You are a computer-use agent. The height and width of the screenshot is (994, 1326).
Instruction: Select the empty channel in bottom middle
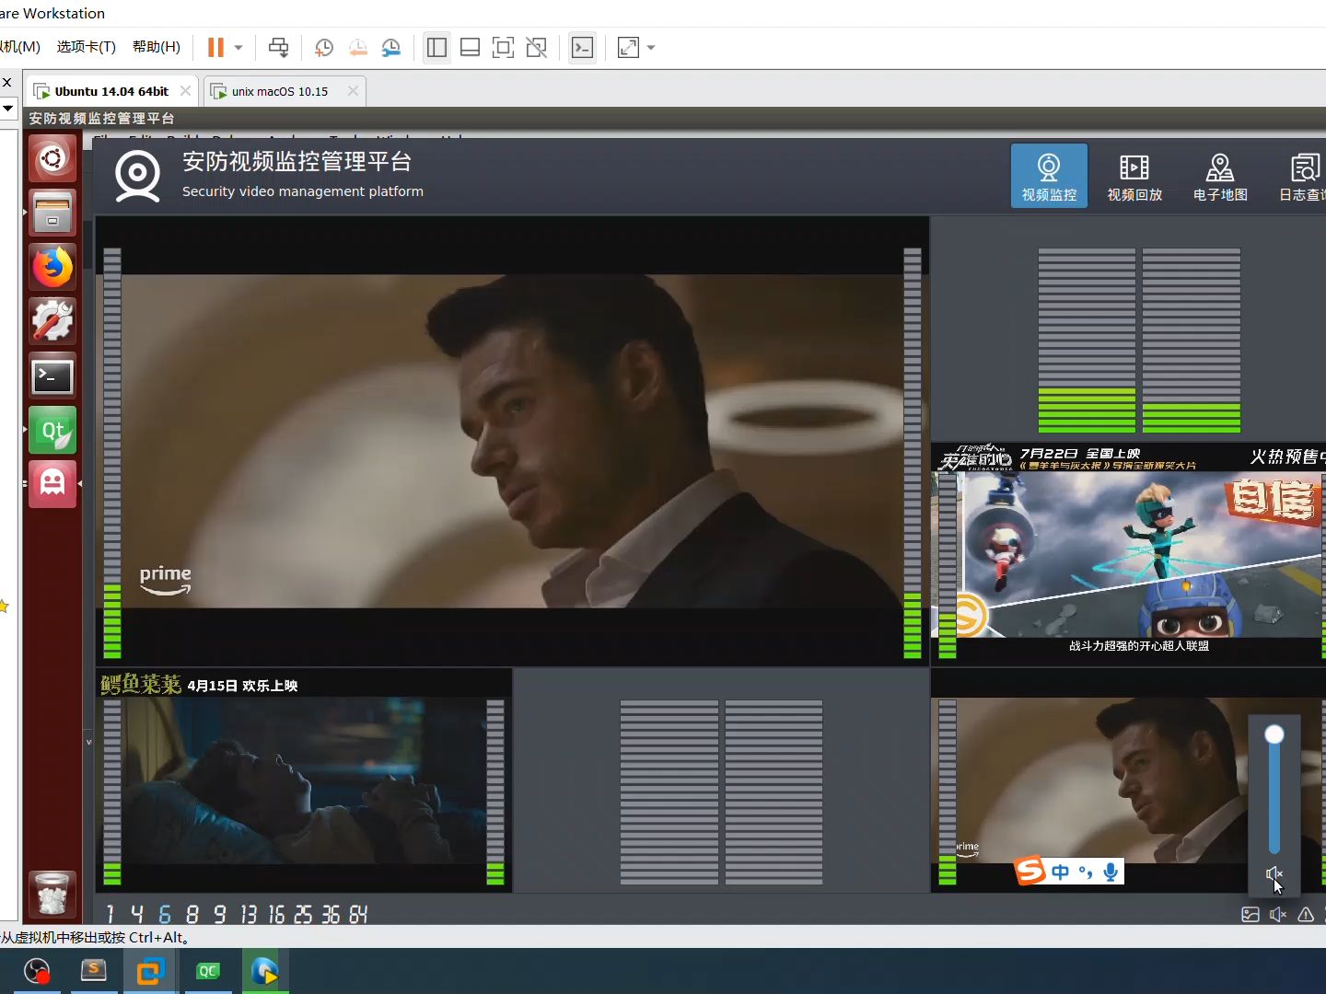tap(721, 780)
